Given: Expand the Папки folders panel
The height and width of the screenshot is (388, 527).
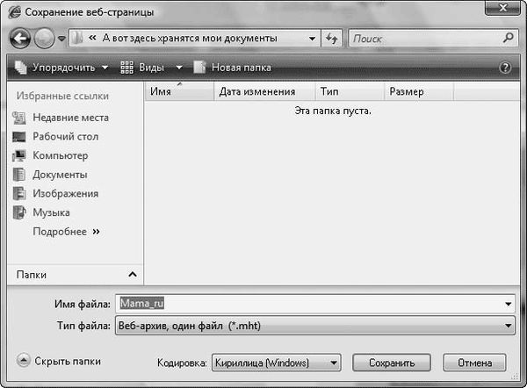Looking at the screenshot, I should point(132,276).
